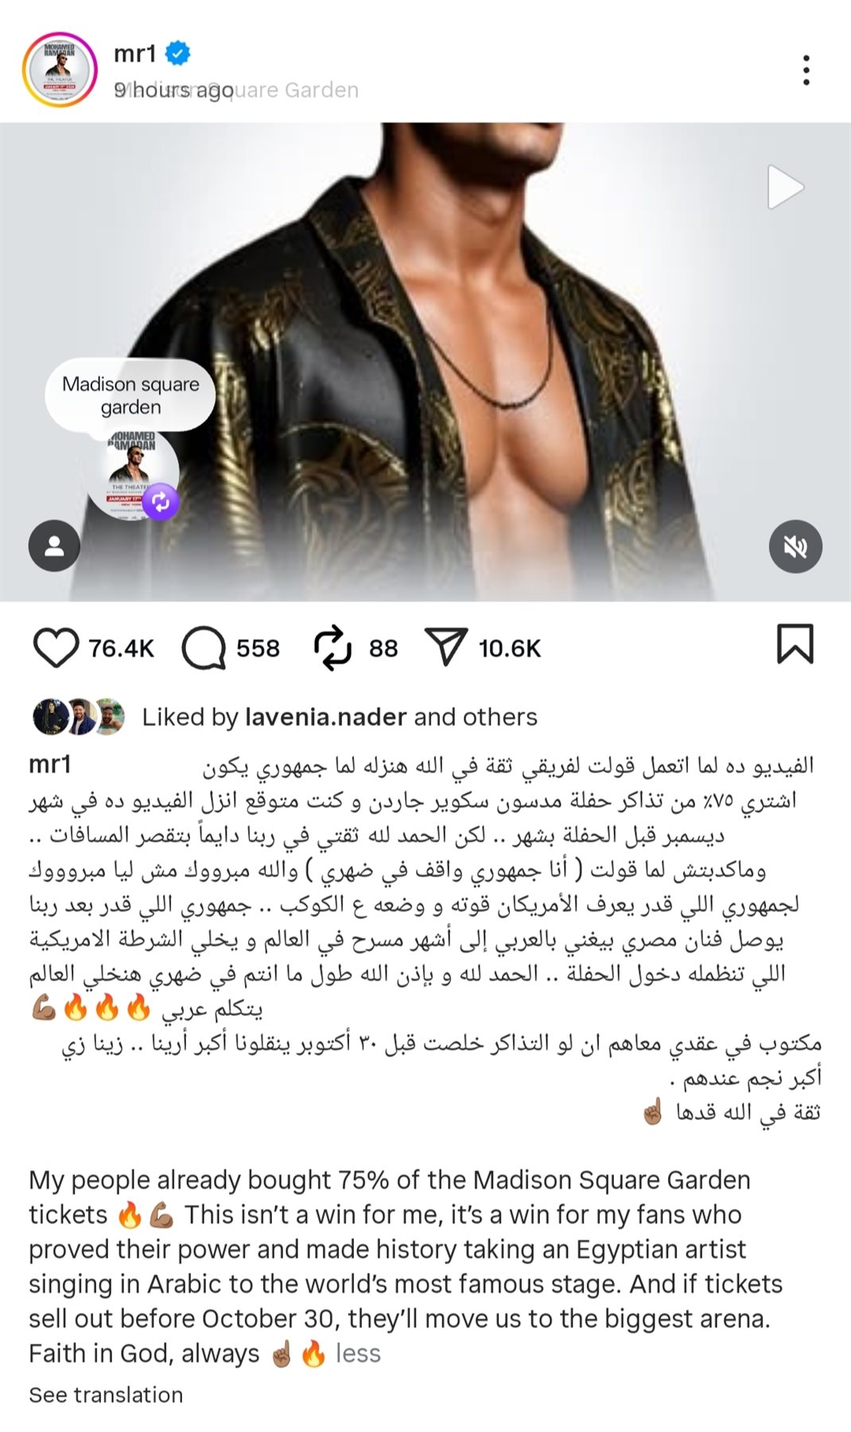Screen dimensions: 851x1432
Task: Open the lavenia.nader profile link
Action: coord(326,717)
